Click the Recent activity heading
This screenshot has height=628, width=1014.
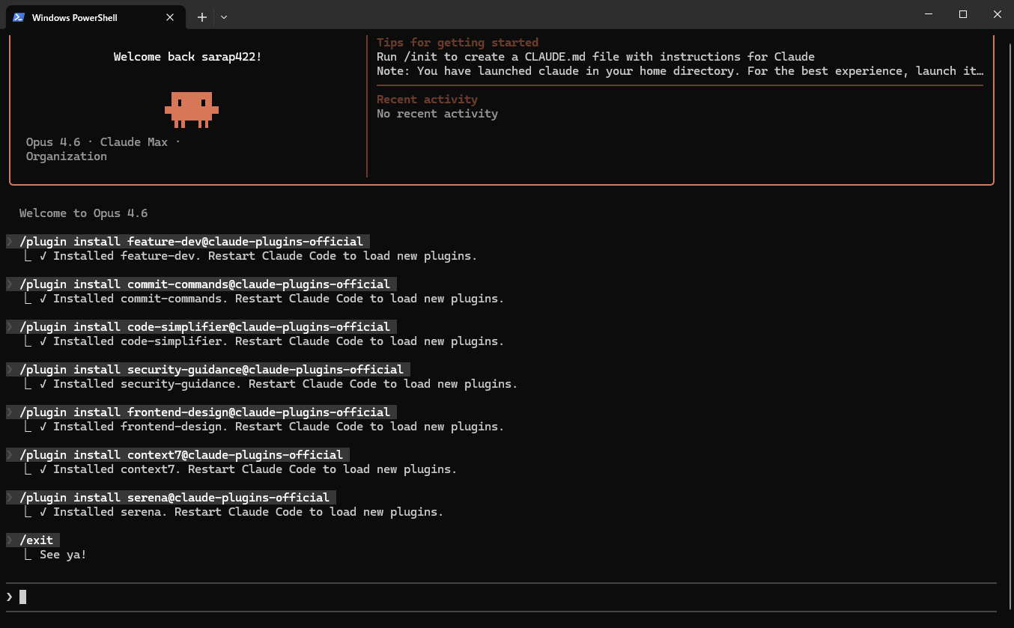pyautogui.click(x=427, y=99)
